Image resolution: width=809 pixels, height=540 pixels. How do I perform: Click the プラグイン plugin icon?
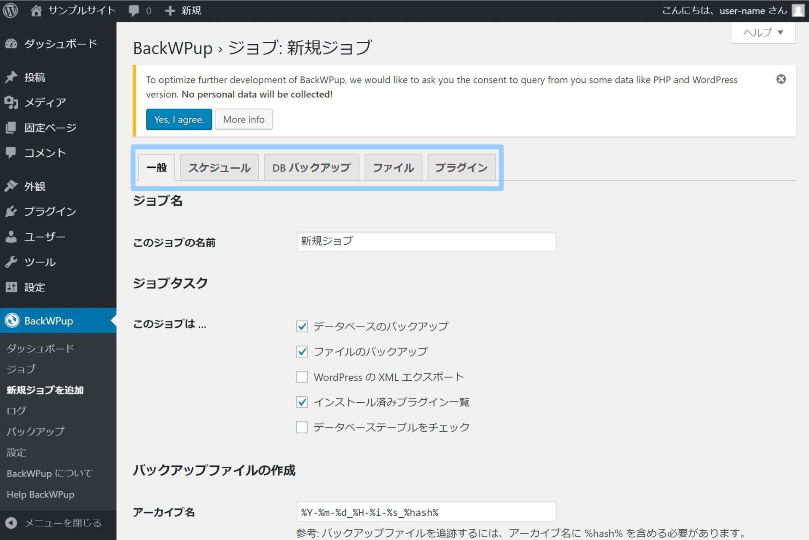[x=11, y=211]
